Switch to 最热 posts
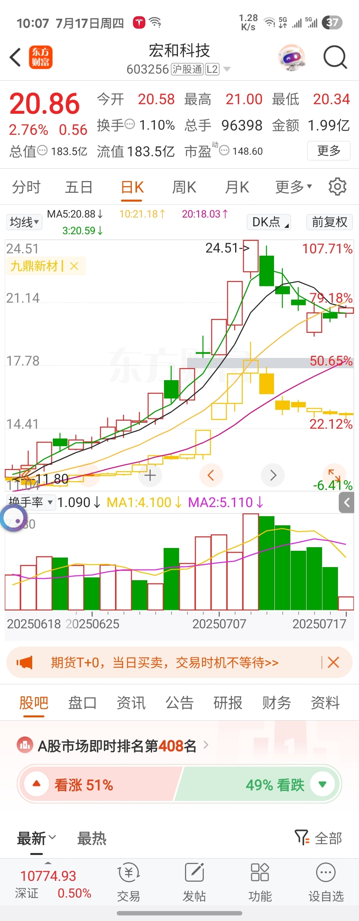This screenshot has height=921, width=359. tap(92, 838)
